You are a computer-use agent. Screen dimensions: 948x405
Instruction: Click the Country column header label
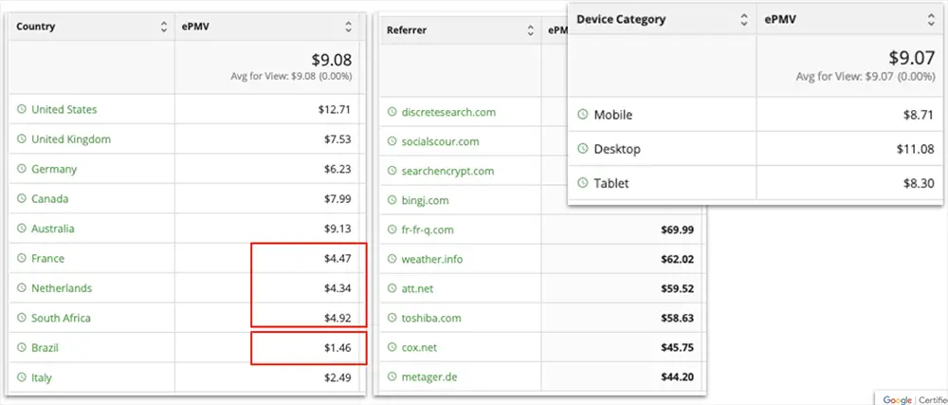(36, 27)
